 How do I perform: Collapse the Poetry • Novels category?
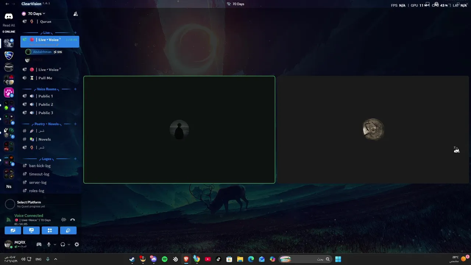pyautogui.click(x=46, y=124)
